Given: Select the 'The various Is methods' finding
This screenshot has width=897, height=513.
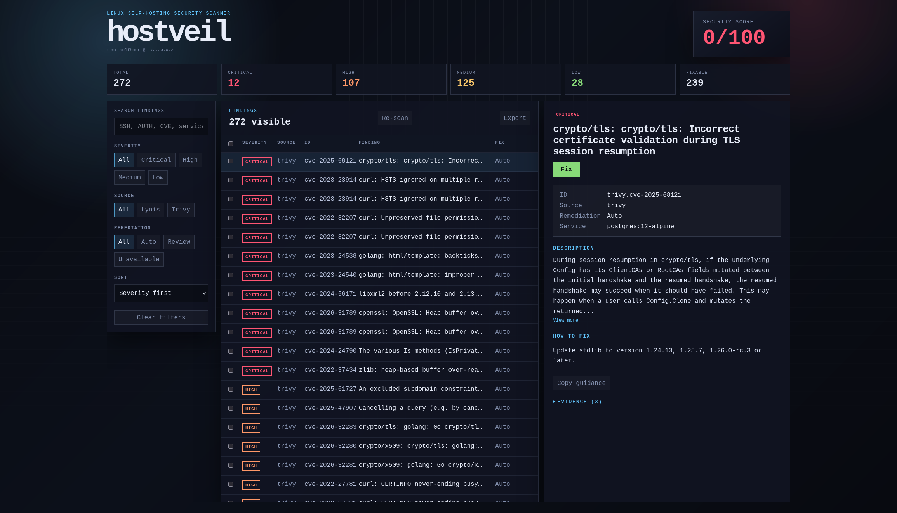Looking at the screenshot, I should click(x=380, y=351).
